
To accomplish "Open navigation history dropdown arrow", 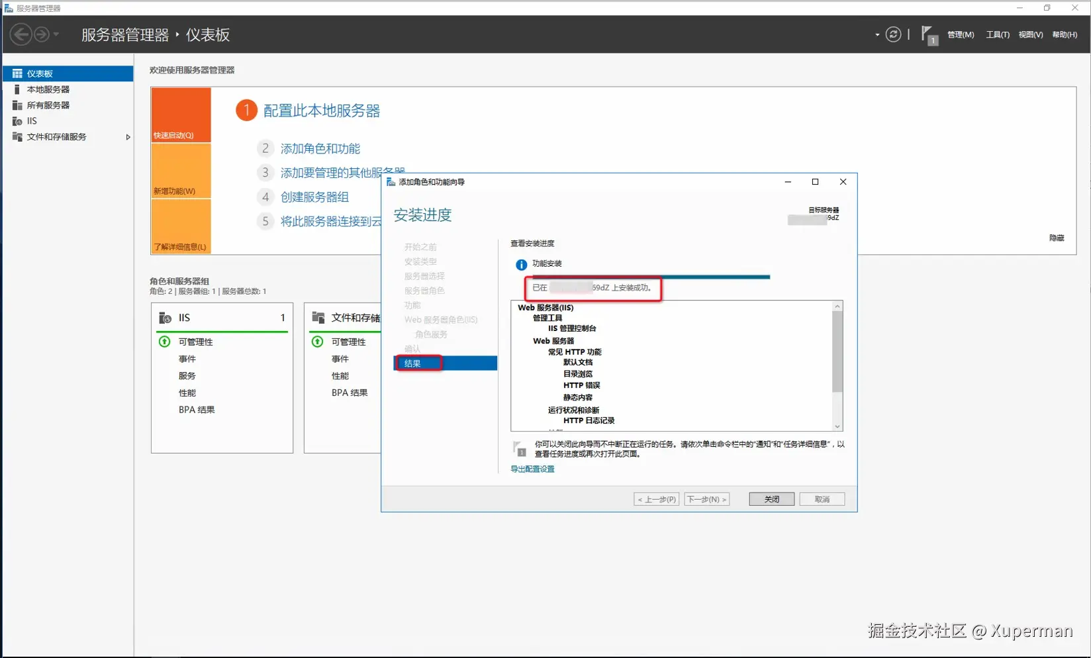I will point(56,34).
